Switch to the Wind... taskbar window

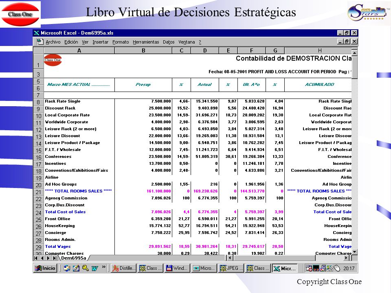(x=177, y=268)
